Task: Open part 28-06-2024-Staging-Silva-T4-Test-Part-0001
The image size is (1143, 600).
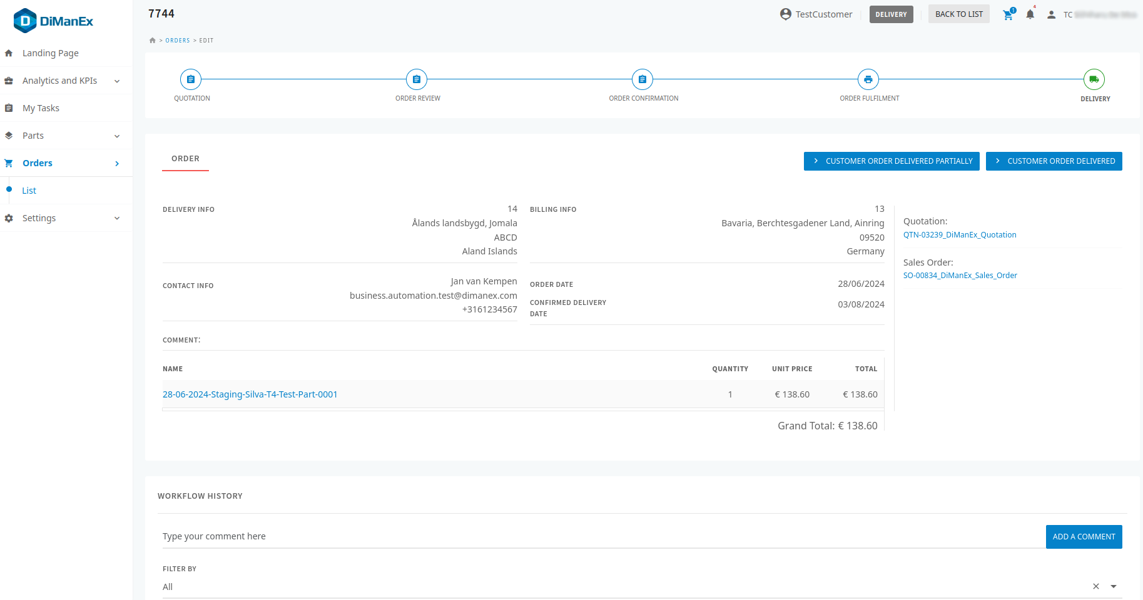Action: coord(250,394)
